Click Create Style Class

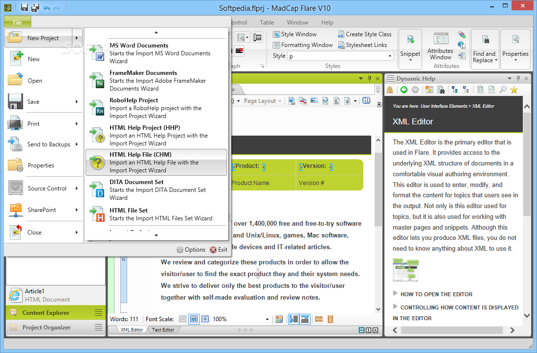tap(365, 34)
